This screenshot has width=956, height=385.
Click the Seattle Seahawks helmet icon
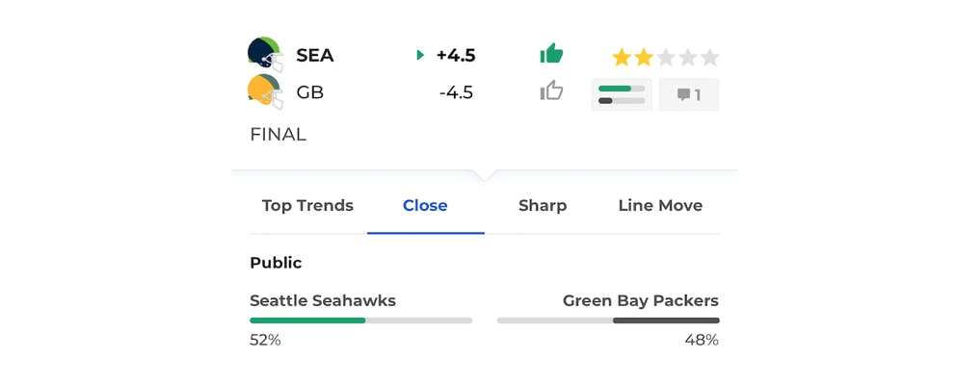(264, 55)
